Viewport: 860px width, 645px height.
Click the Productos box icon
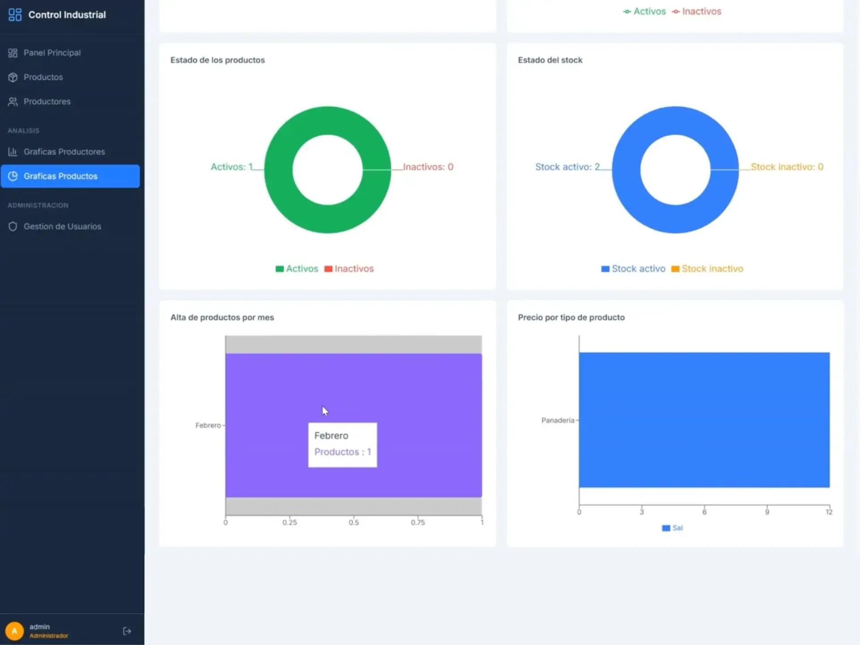[13, 77]
